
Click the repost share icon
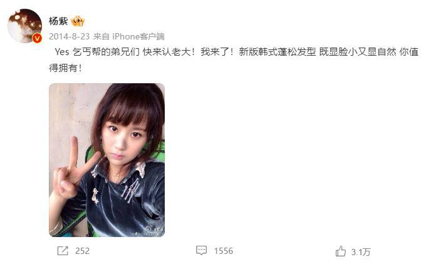point(63,251)
